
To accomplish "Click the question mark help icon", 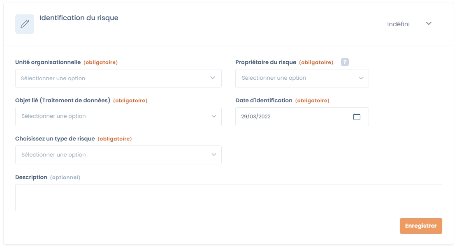I will [345, 62].
